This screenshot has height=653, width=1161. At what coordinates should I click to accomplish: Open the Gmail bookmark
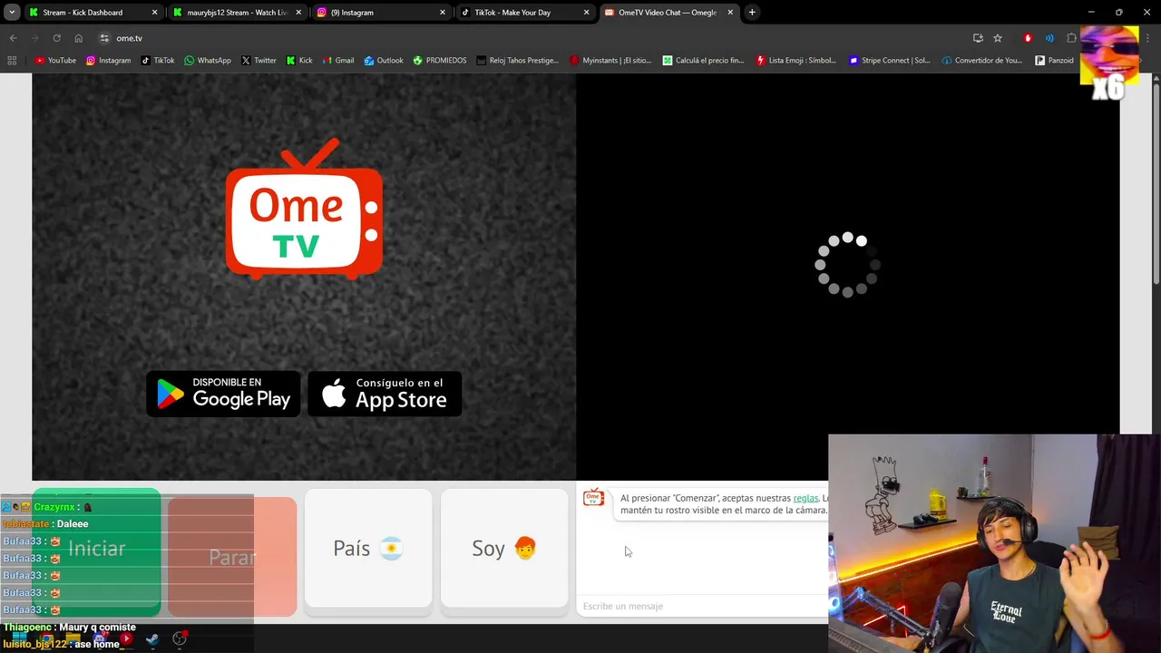(x=338, y=61)
